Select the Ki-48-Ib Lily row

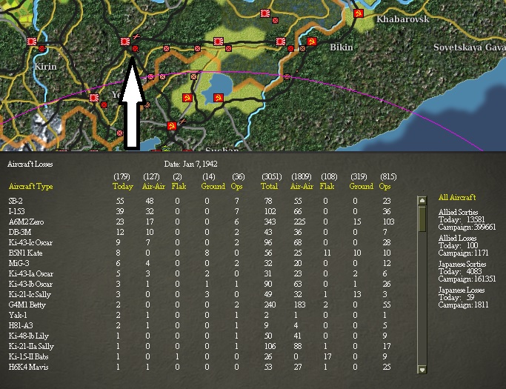pyautogui.click(x=200, y=336)
